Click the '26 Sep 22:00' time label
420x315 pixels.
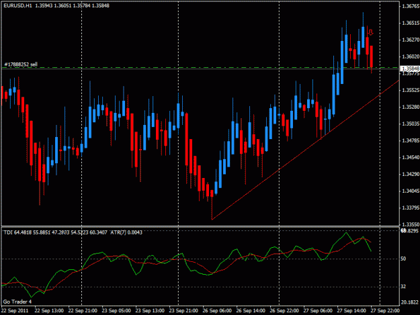tap(284, 311)
